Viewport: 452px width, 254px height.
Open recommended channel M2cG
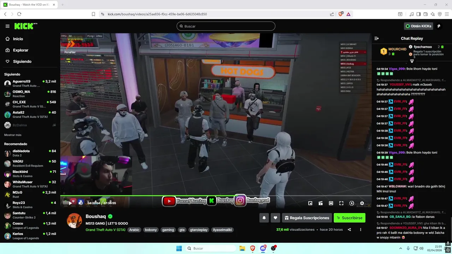click(x=30, y=194)
